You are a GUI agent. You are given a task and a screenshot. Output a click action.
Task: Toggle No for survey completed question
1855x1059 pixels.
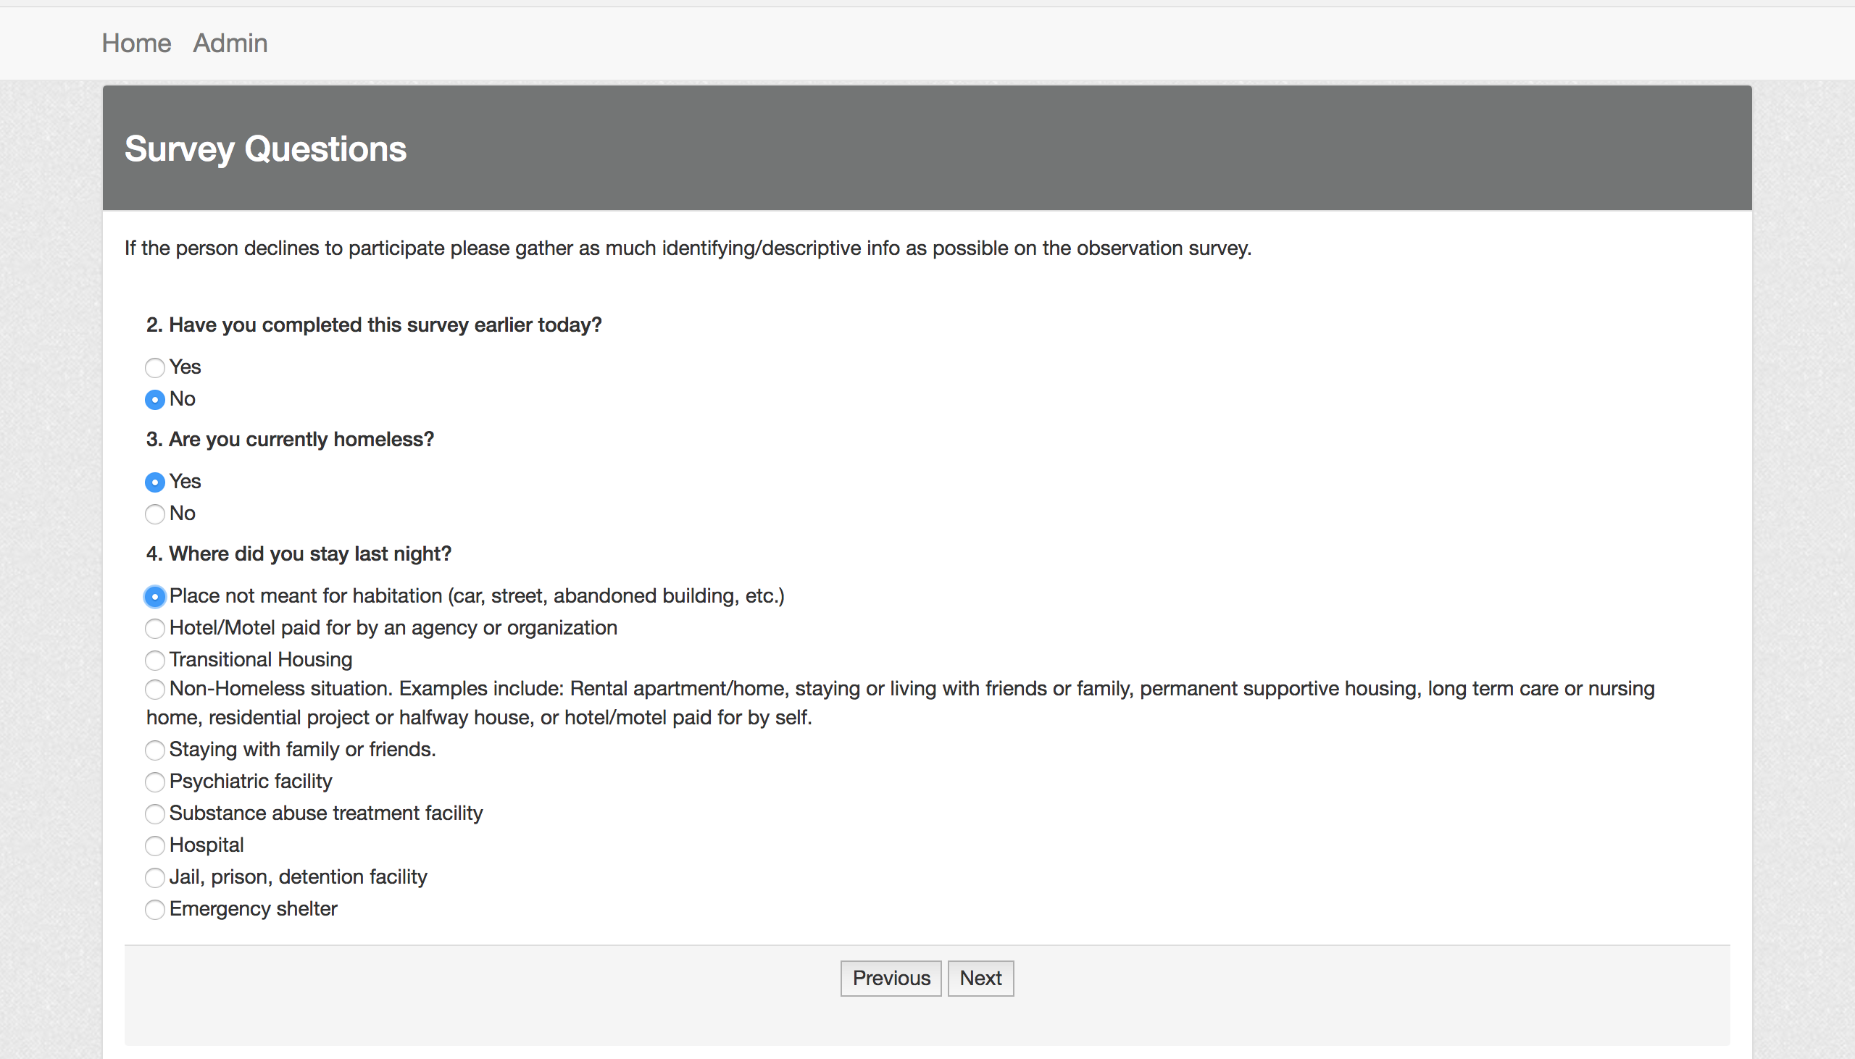coord(154,398)
